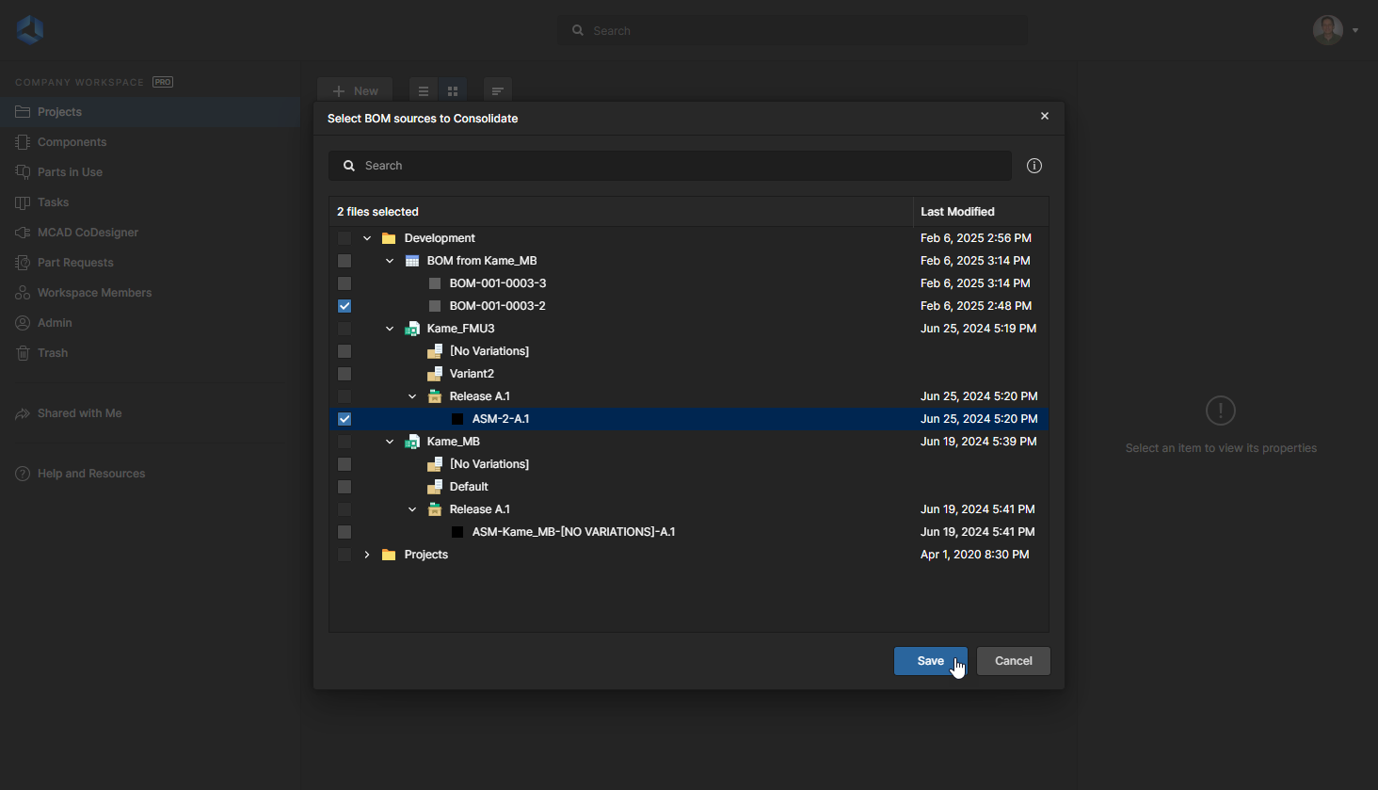Go to Workspace Members in the sidebar
Image resolution: width=1378 pixels, height=790 pixels.
94,293
